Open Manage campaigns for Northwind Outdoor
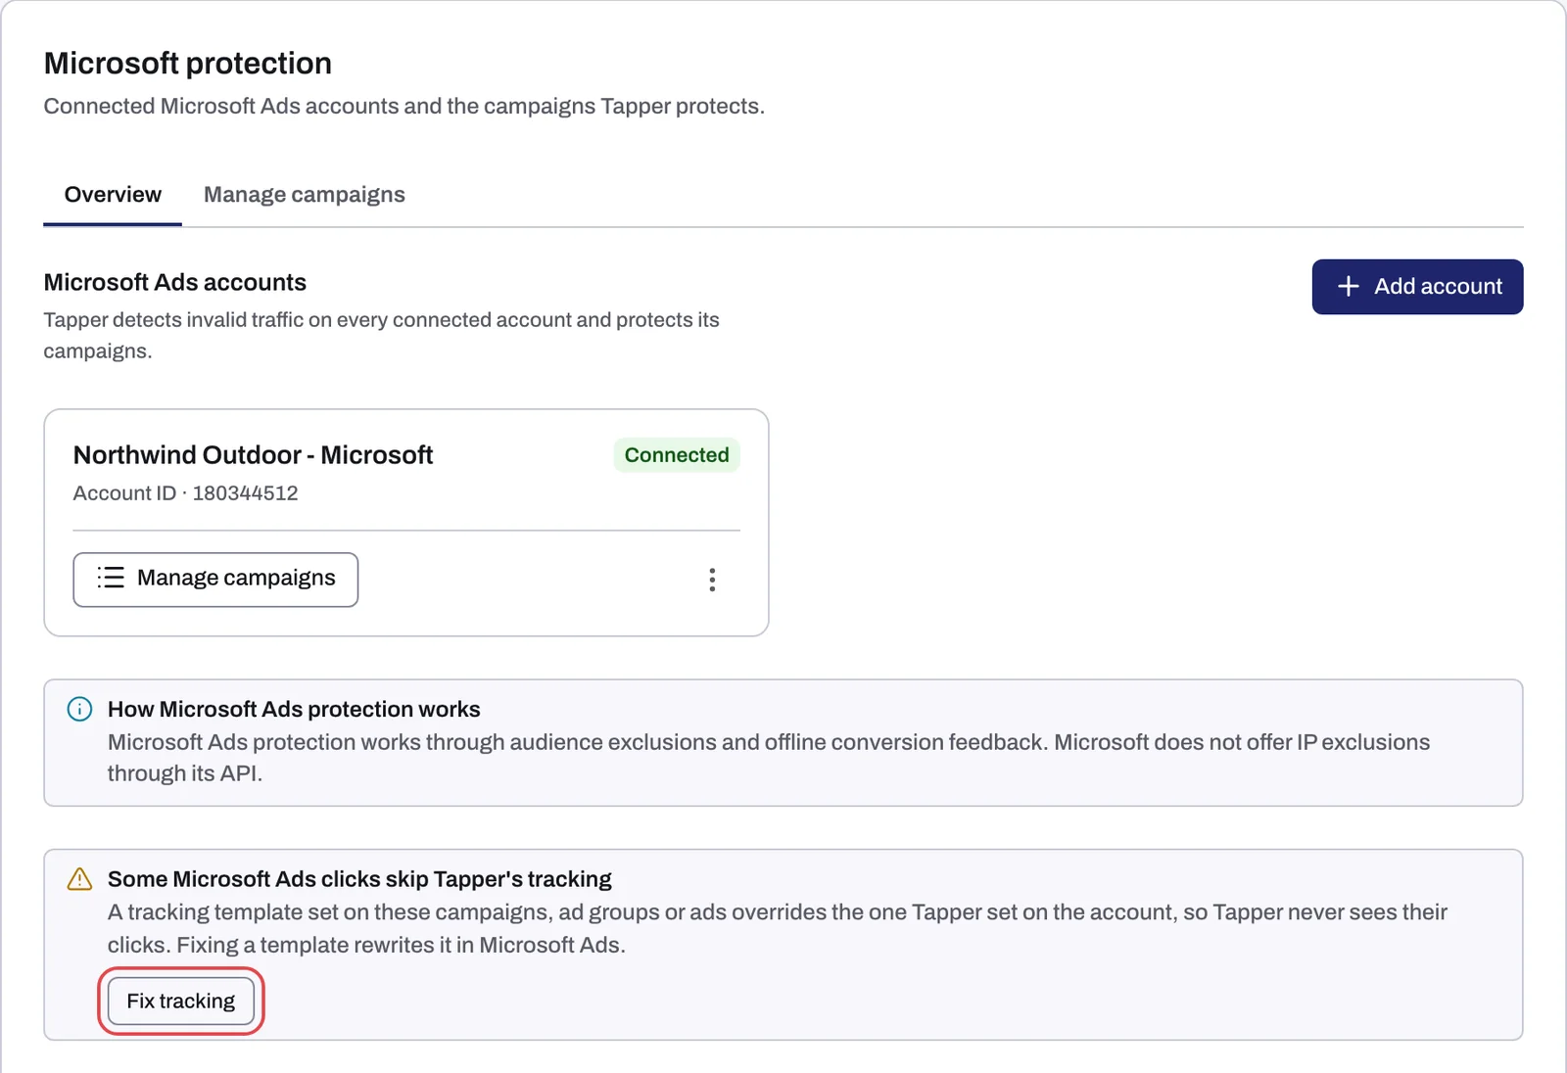Image resolution: width=1567 pixels, height=1073 pixels. coord(215,580)
